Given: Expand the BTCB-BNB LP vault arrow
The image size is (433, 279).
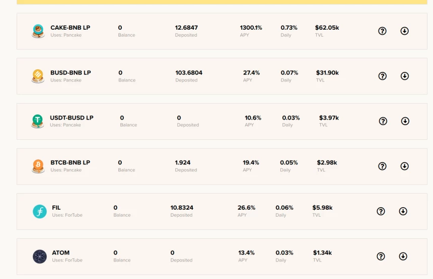Looking at the screenshot, I should 404,166.
